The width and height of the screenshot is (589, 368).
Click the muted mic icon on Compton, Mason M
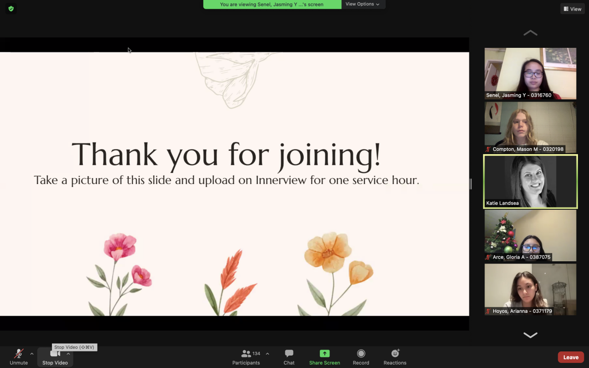pyautogui.click(x=488, y=149)
